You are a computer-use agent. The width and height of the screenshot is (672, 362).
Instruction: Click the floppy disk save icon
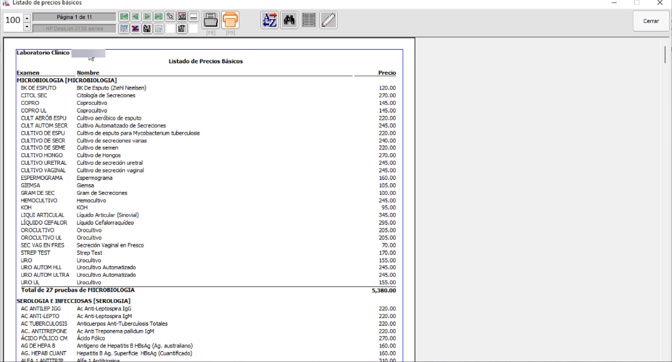(147, 28)
